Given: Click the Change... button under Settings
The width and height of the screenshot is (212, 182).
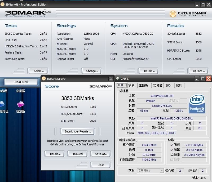Looking at the screenshot, I should 92,71.
